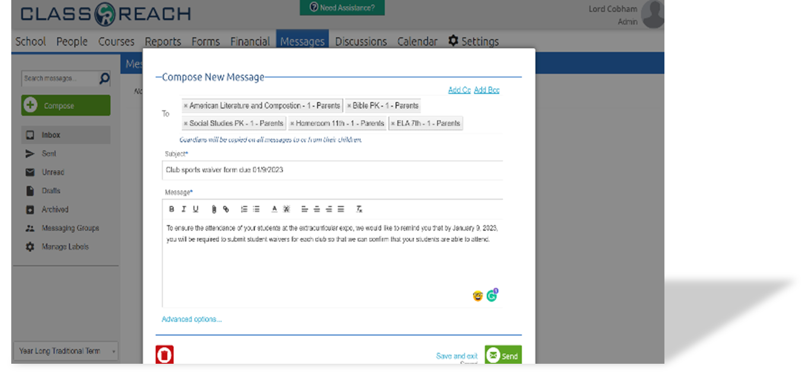Open the People menu
Viewport: 808px width, 375px height.
coord(72,41)
